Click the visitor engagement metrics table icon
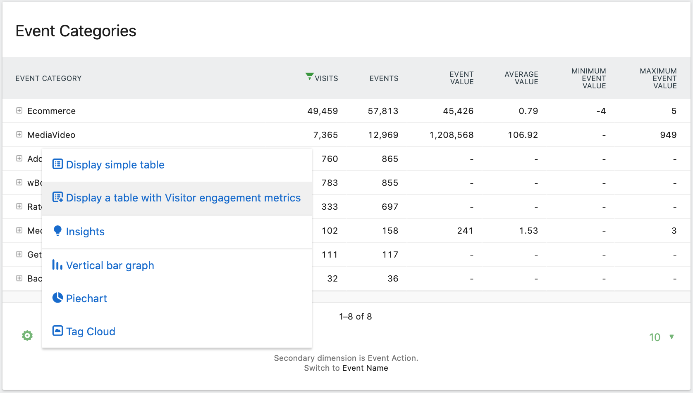 coord(57,197)
